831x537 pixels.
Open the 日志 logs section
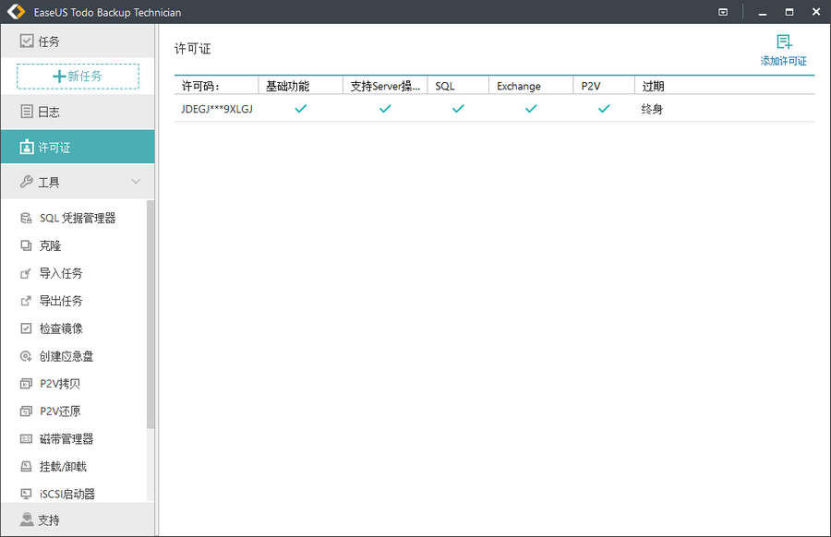click(78, 112)
